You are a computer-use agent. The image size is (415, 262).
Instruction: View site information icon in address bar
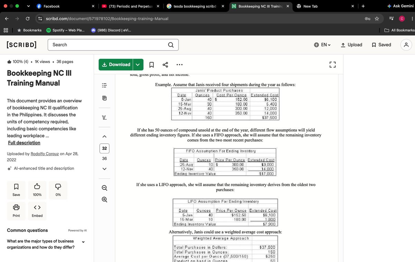(40, 18)
